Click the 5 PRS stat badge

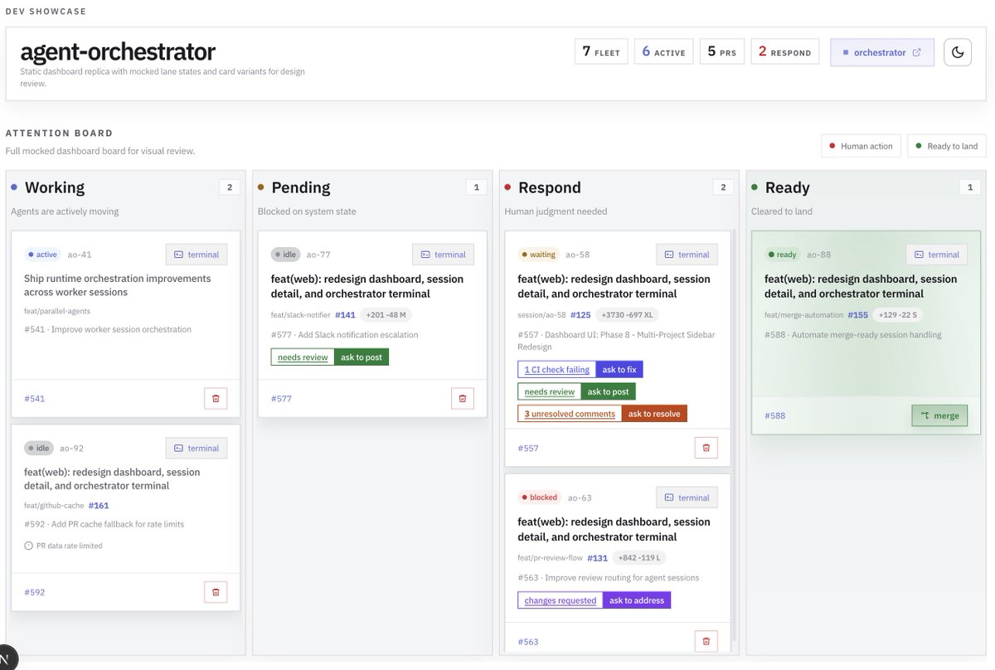coord(722,51)
